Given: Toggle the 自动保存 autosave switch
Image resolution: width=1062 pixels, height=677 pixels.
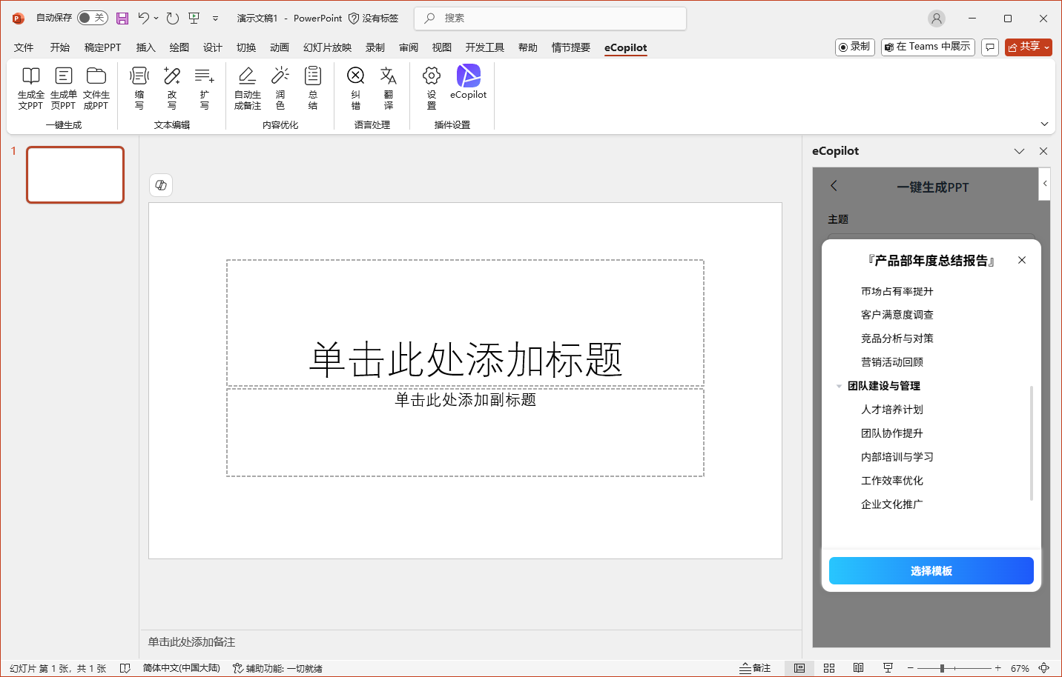Looking at the screenshot, I should [x=91, y=17].
